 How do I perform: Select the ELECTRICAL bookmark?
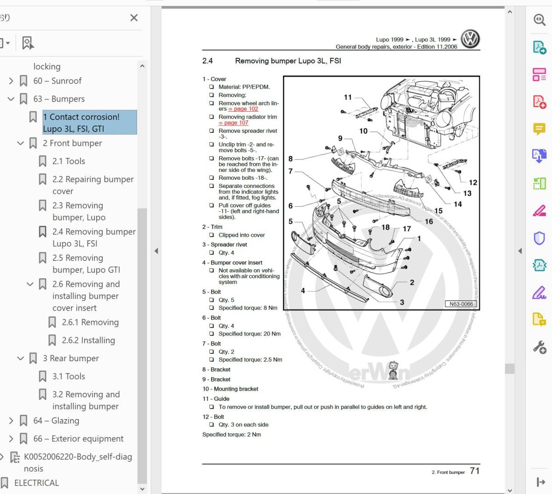pyautogui.click(x=37, y=483)
